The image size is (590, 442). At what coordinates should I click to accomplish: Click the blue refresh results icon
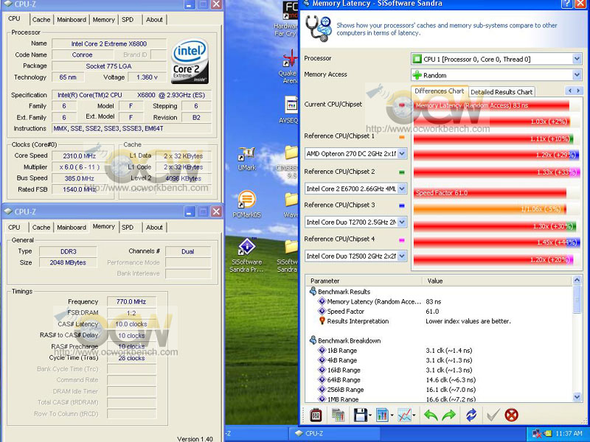click(471, 415)
